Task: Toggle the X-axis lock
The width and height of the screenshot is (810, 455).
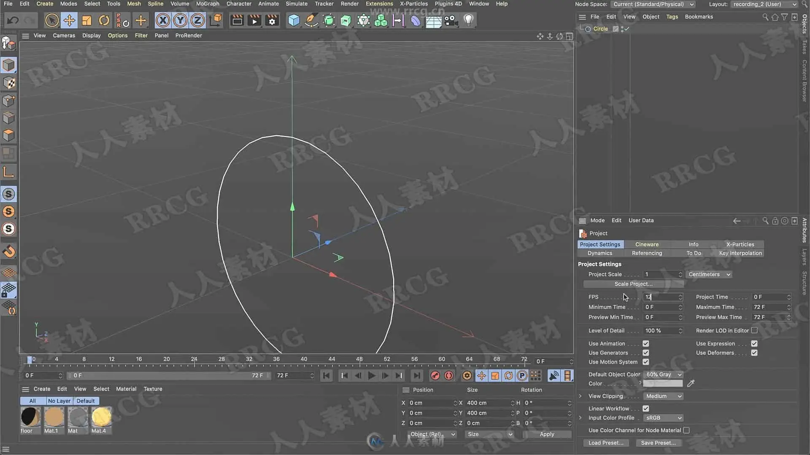Action: [163, 20]
